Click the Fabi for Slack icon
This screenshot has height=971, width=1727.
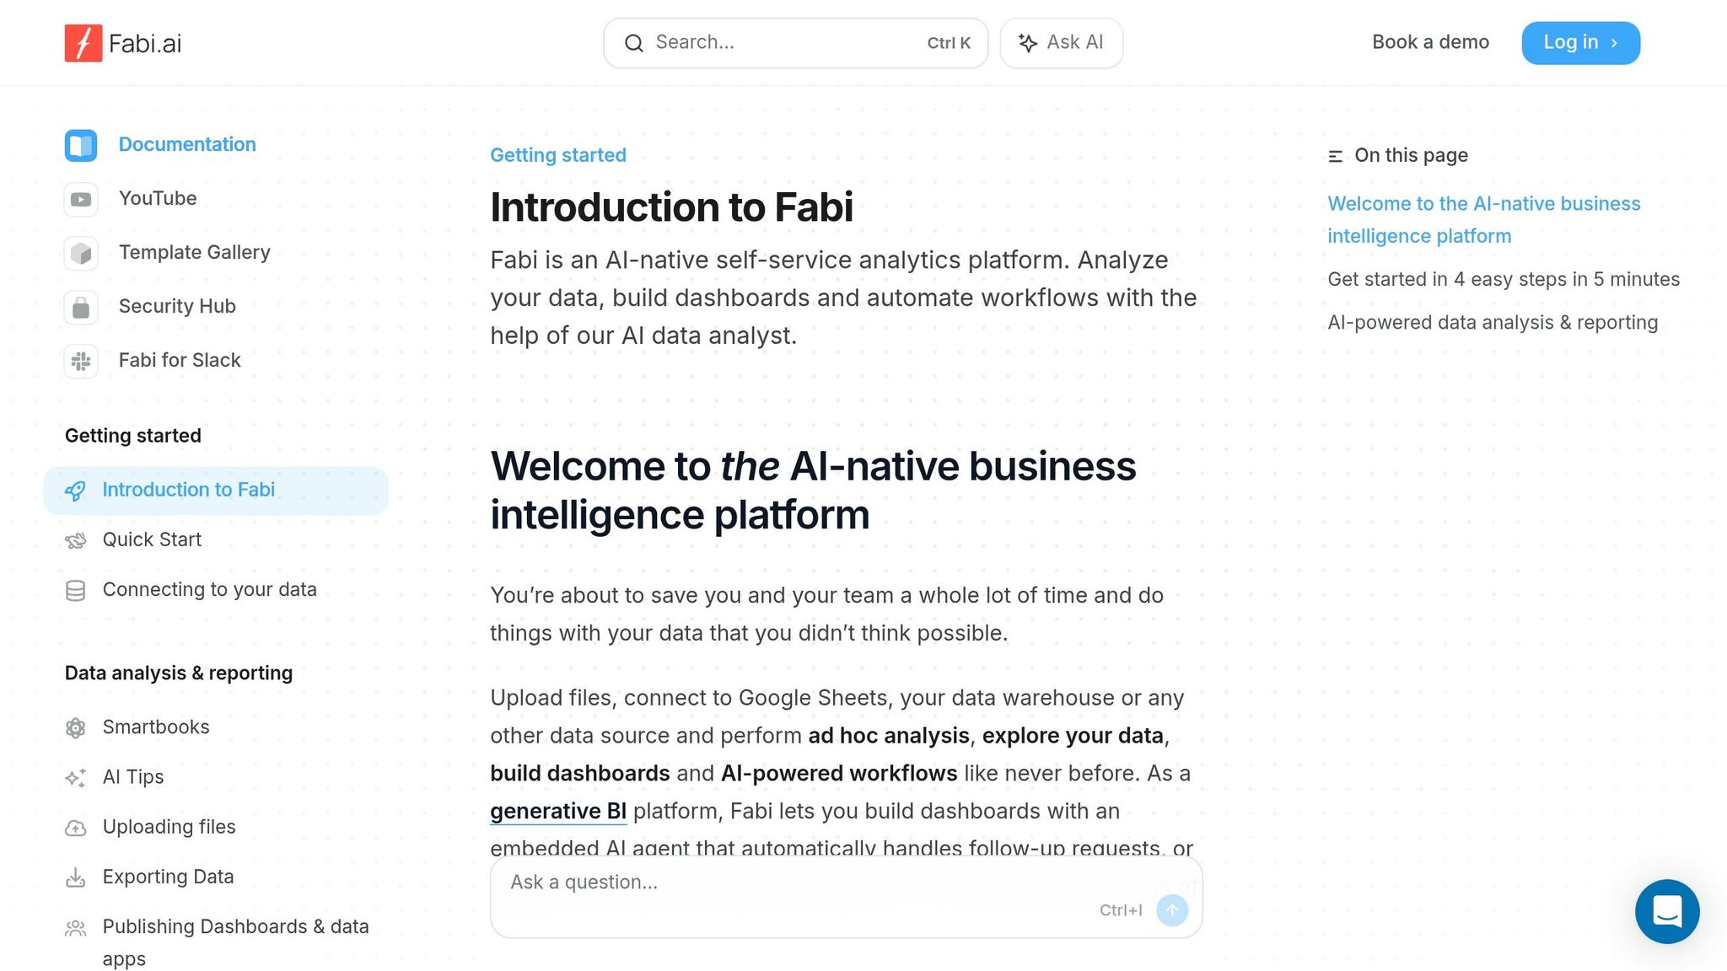80,361
